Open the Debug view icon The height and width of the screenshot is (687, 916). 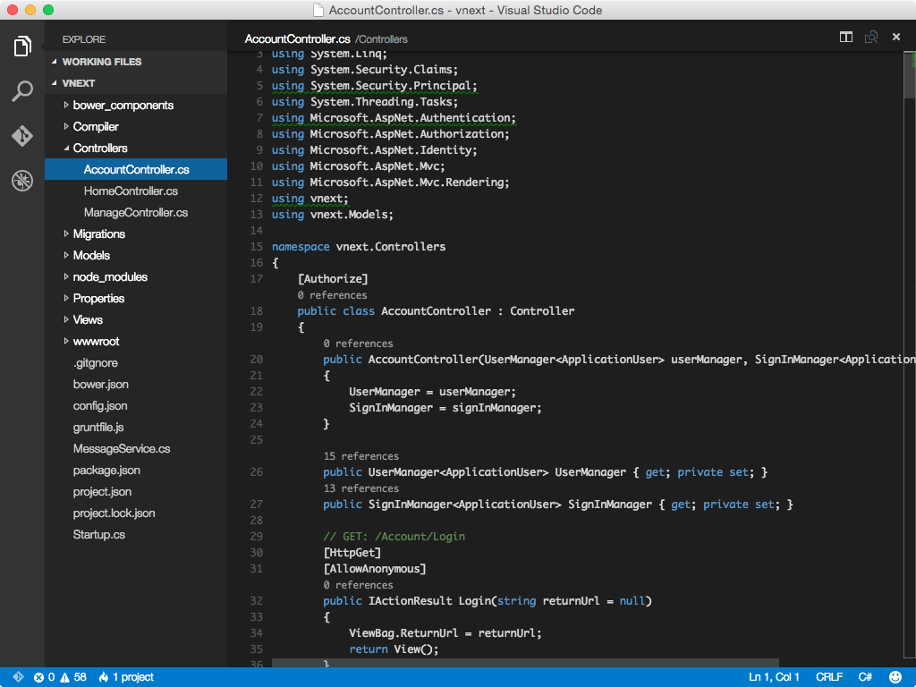pyautogui.click(x=22, y=181)
